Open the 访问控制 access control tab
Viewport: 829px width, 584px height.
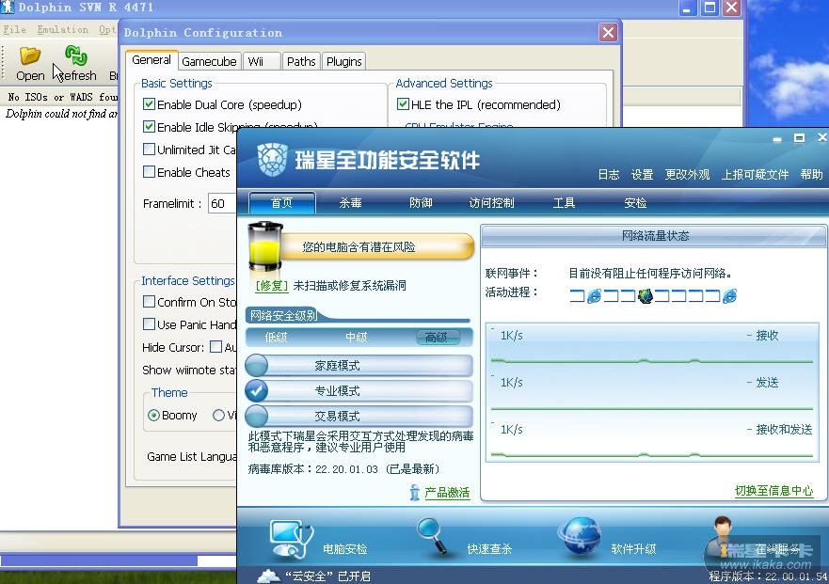(x=492, y=203)
